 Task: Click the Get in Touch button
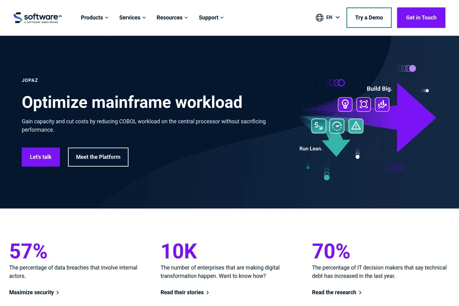(x=421, y=18)
